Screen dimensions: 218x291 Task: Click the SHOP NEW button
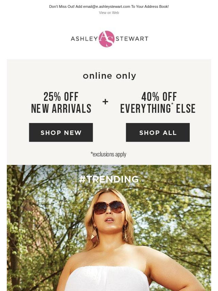(x=61, y=133)
